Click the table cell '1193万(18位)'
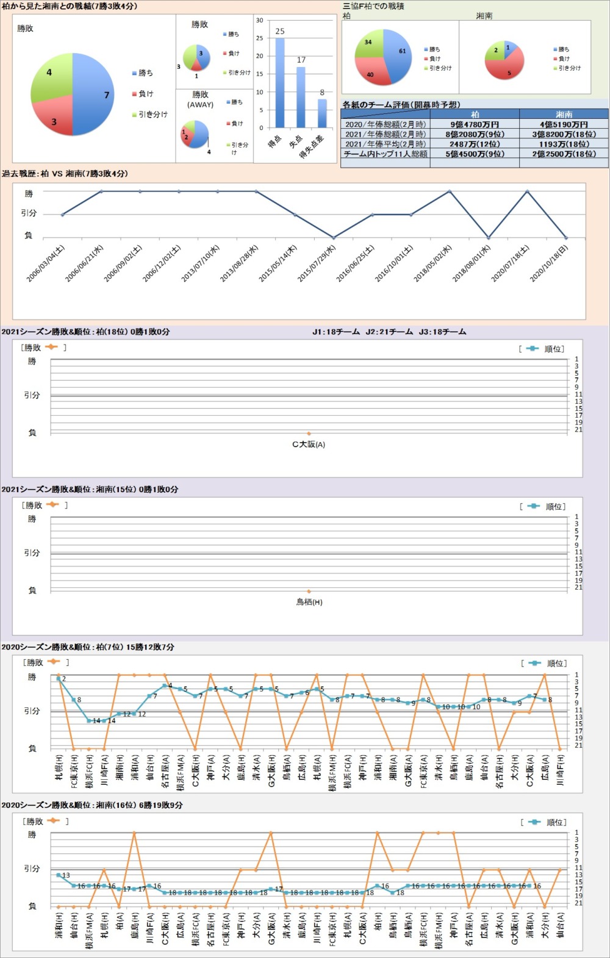Image resolution: width=610 pixels, height=958 pixels. coord(564,144)
